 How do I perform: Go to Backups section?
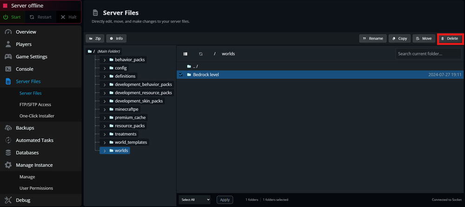click(x=25, y=128)
